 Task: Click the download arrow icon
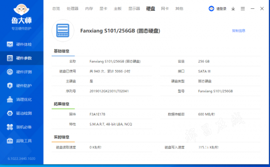[233, 9]
